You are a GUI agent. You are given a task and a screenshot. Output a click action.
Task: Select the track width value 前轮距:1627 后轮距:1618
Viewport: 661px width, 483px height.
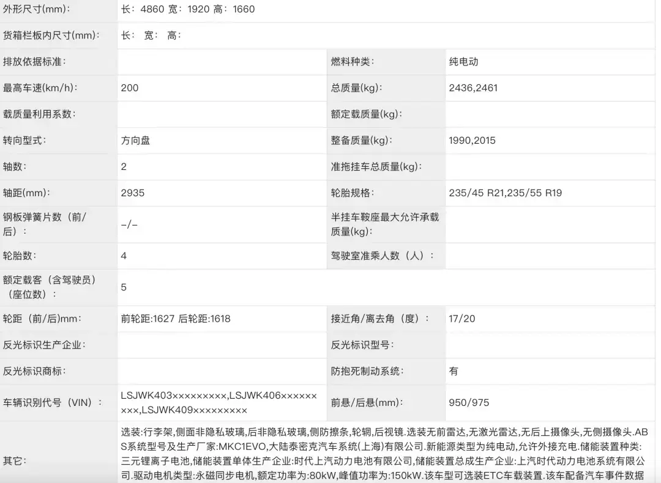(x=176, y=319)
